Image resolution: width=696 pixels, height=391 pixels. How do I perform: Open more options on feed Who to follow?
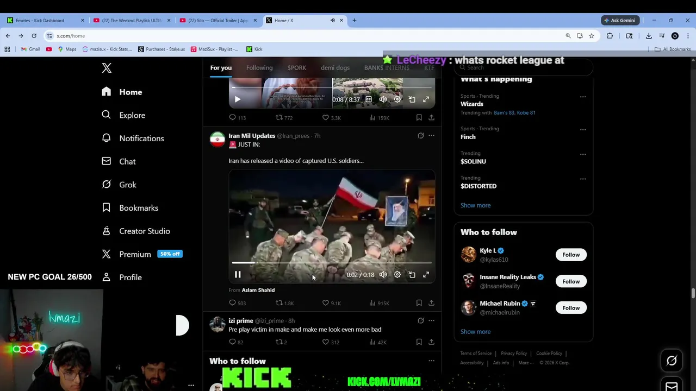431,361
